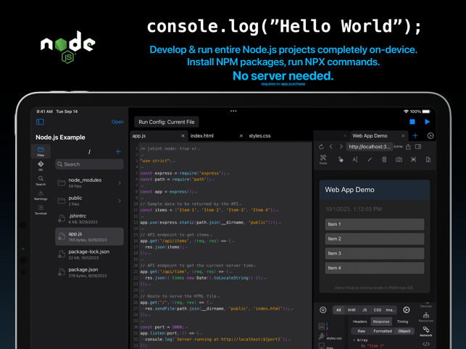
Task: Click Item 1 in Web App Demo
Action: [375, 224]
